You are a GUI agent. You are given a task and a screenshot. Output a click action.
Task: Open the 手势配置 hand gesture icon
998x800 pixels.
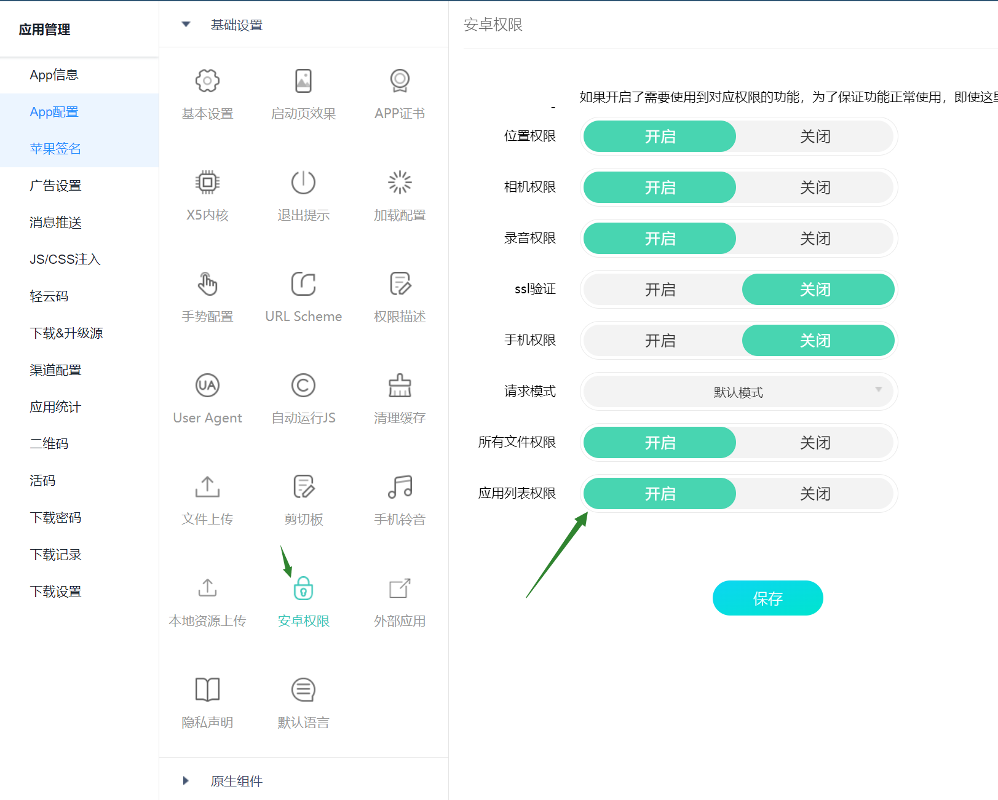207,284
